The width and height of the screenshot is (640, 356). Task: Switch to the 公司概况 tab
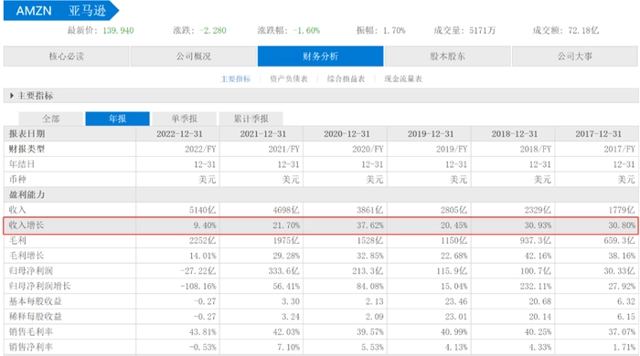[194, 57]
